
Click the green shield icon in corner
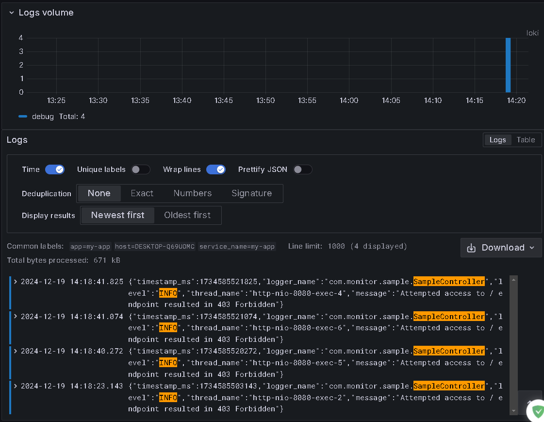(537, 412)
